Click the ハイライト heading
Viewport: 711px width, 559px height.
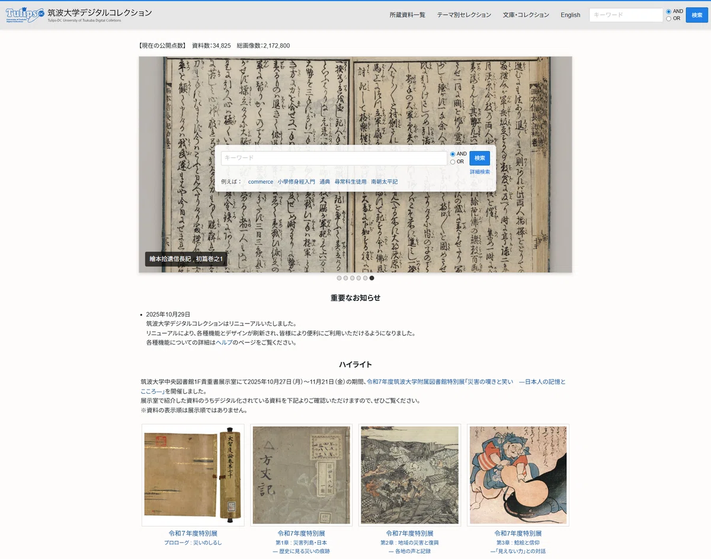pyautogui.click(x=355, y=364)
